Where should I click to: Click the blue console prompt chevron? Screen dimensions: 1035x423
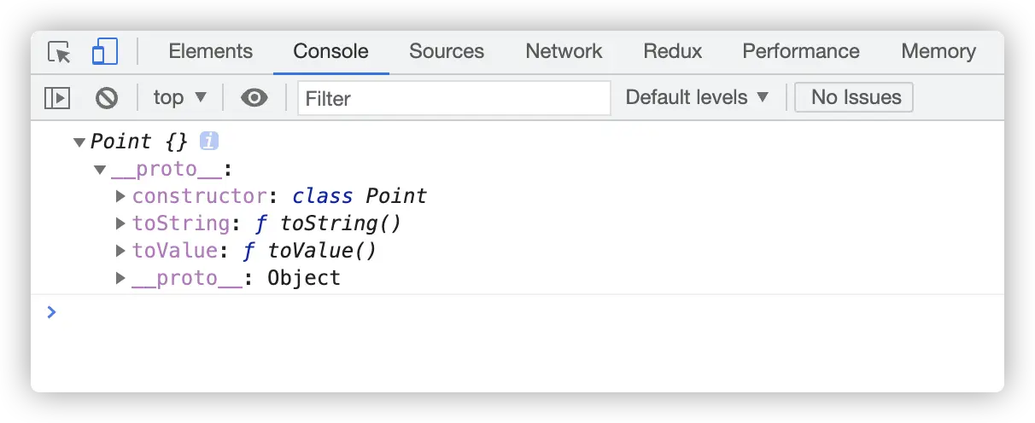(x=52, y=312)
